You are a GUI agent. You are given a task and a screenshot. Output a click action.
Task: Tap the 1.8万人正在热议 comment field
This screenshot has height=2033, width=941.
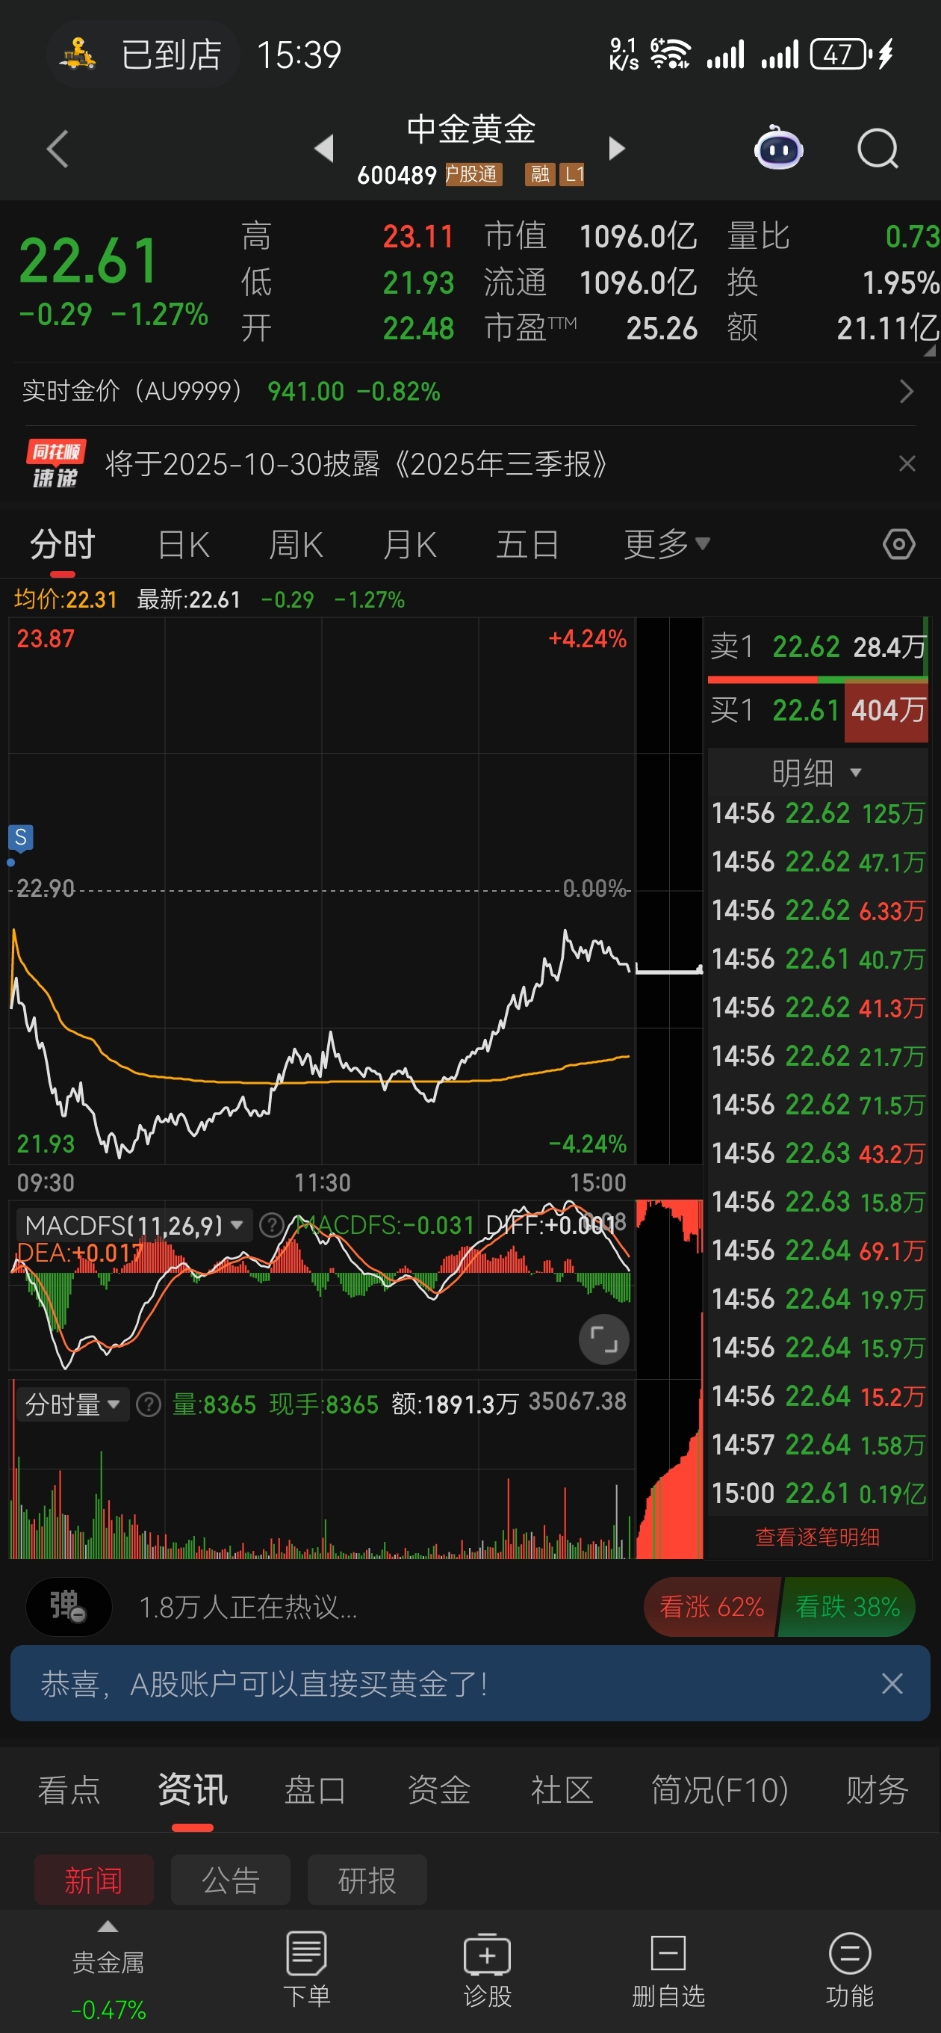point(248,1607)
